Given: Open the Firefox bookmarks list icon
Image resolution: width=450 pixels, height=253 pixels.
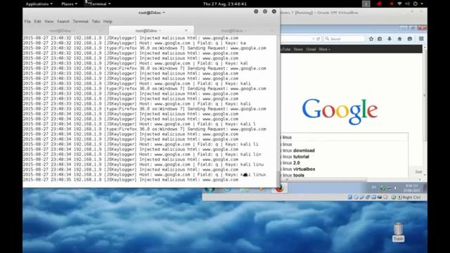Looking at the screenshot, I should pyautogui.click(x=380, y=39).
